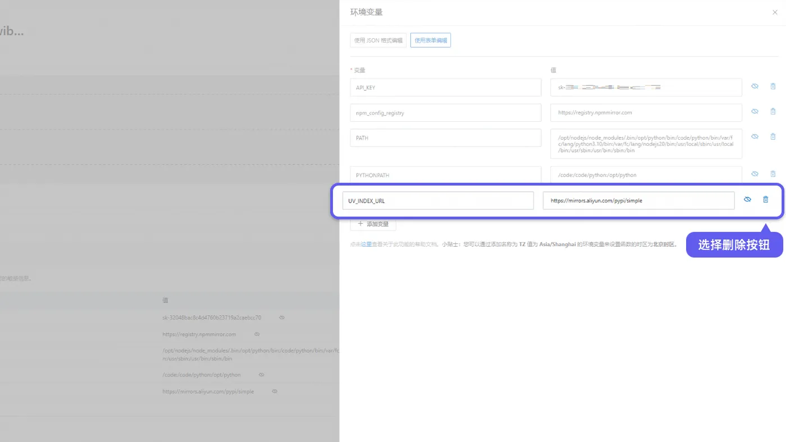
Task: Open the 这里 help document link
Action: coord(366,245)
